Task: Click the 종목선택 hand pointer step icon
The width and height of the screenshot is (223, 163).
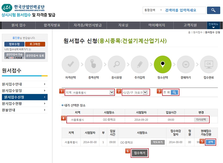Action: [x=93, y=64]
